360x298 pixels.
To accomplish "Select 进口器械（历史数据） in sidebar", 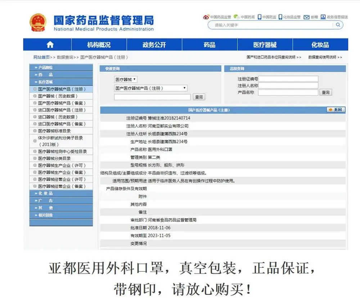I will pyautogui.click(x=61, y=117).
